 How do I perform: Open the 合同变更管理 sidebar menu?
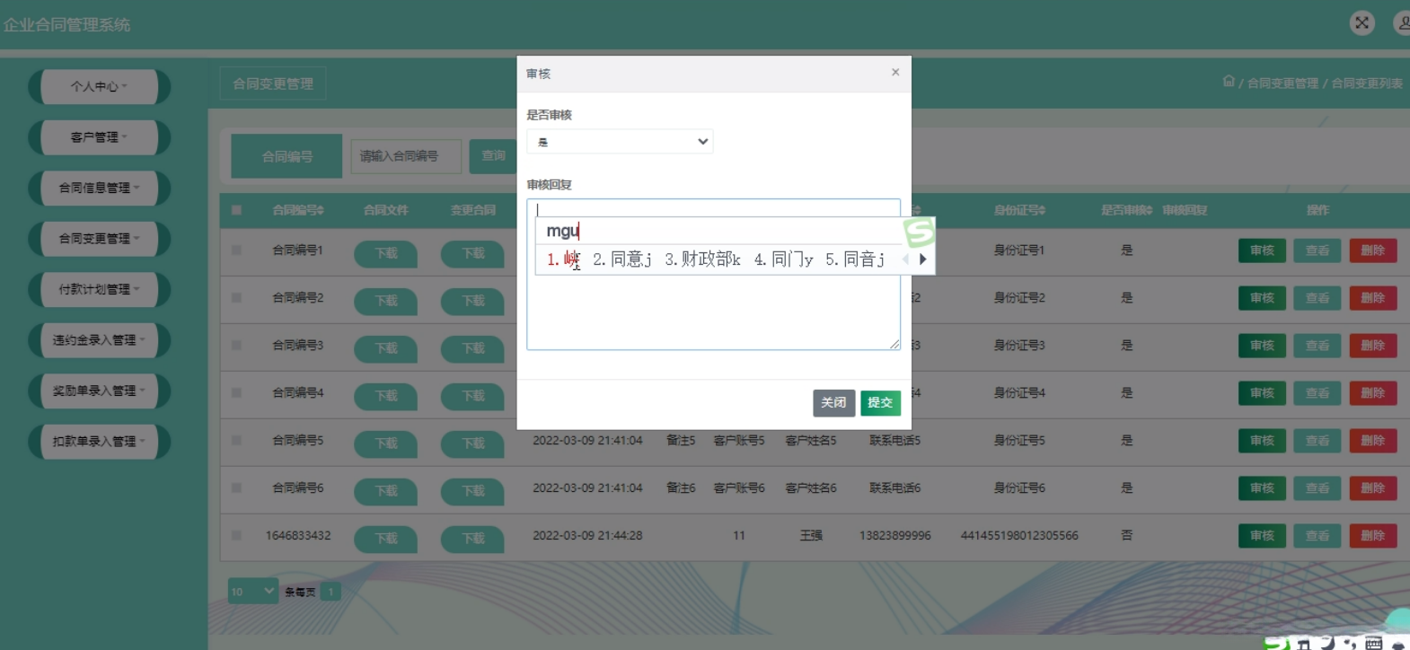(99, 239)
